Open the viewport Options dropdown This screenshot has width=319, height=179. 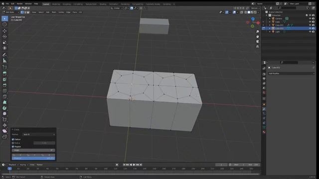(255, 8)
